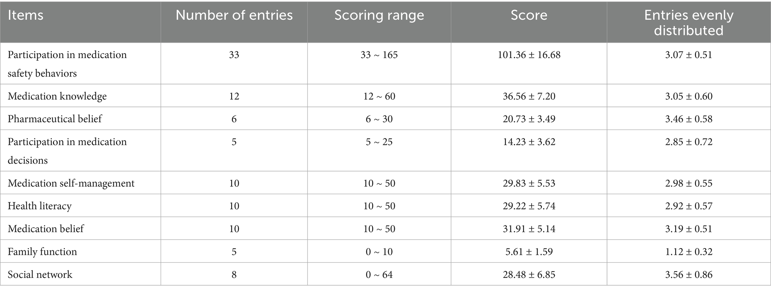This screenshot has width=771, height=292.
Task: Click the scoring range "0 ~ 64"
Action: [x=379, y=275]
